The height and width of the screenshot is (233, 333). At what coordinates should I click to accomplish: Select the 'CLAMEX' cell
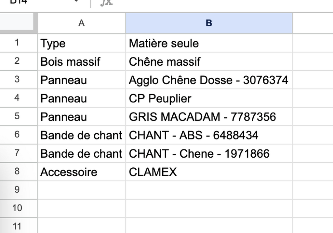coord(209,172)
